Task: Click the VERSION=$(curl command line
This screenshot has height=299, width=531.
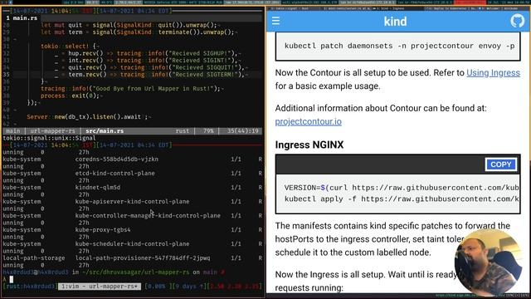Action: tap(402, 188)
